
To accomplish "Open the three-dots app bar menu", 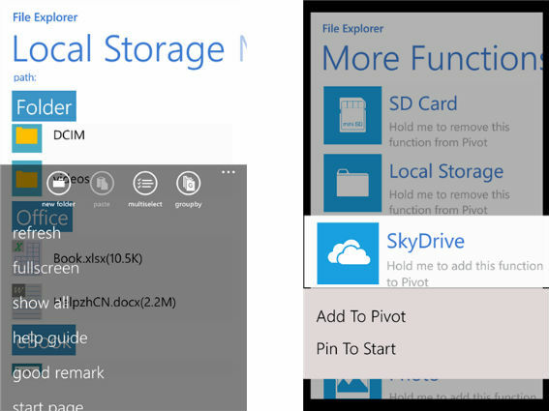I will pyautogui.click(x=229, y=172).
